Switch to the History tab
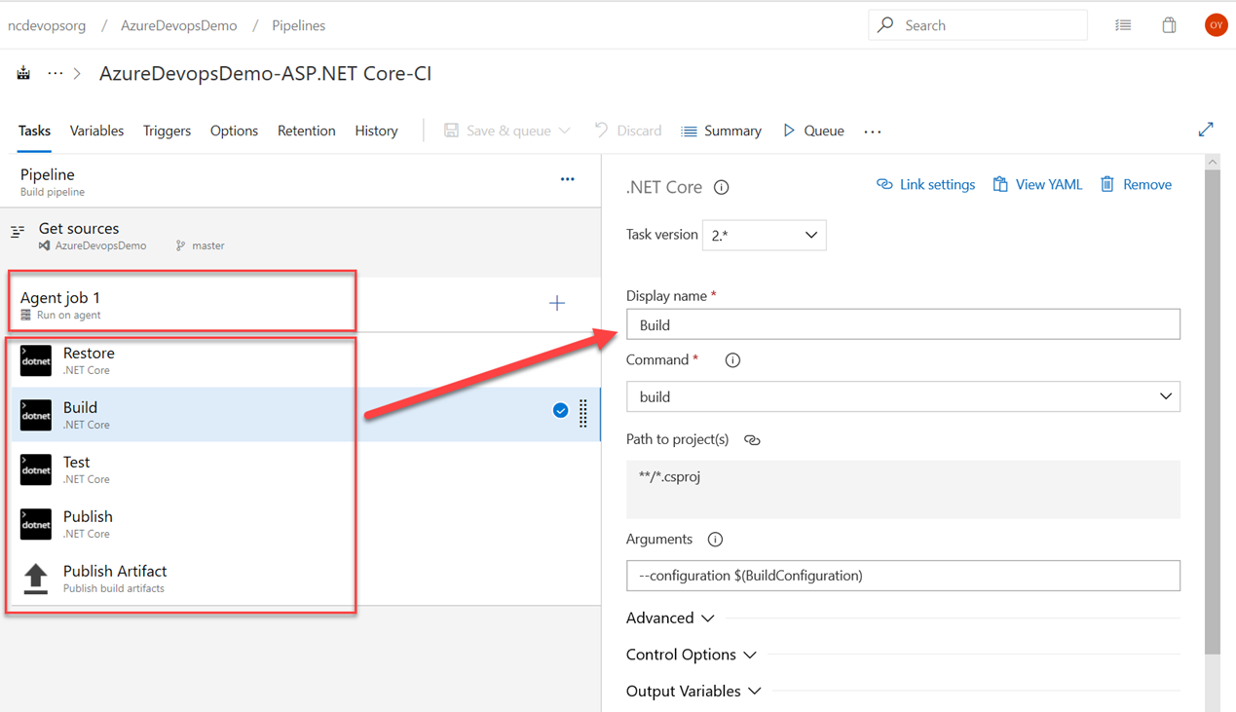This screenshot has width=1236, height=712. tap(376, 131)
